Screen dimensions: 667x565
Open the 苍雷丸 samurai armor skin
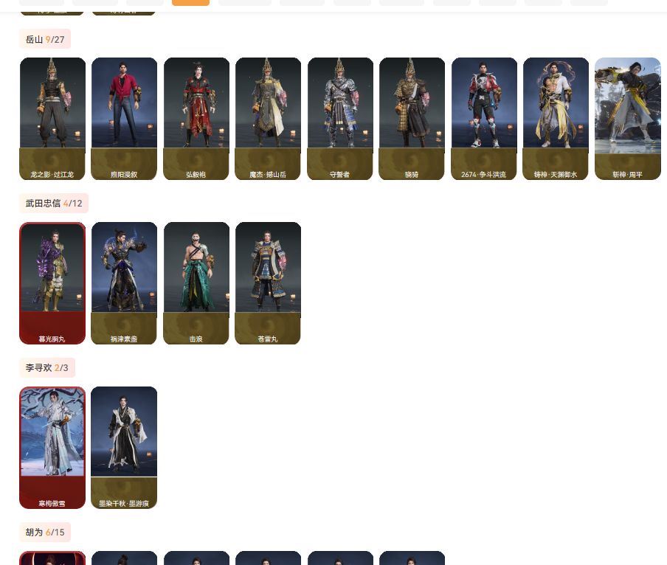268,283
